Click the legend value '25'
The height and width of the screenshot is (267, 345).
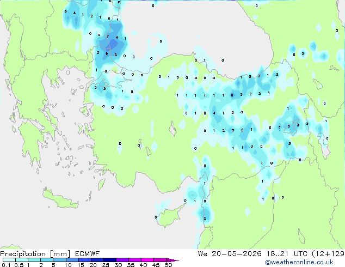106,265
